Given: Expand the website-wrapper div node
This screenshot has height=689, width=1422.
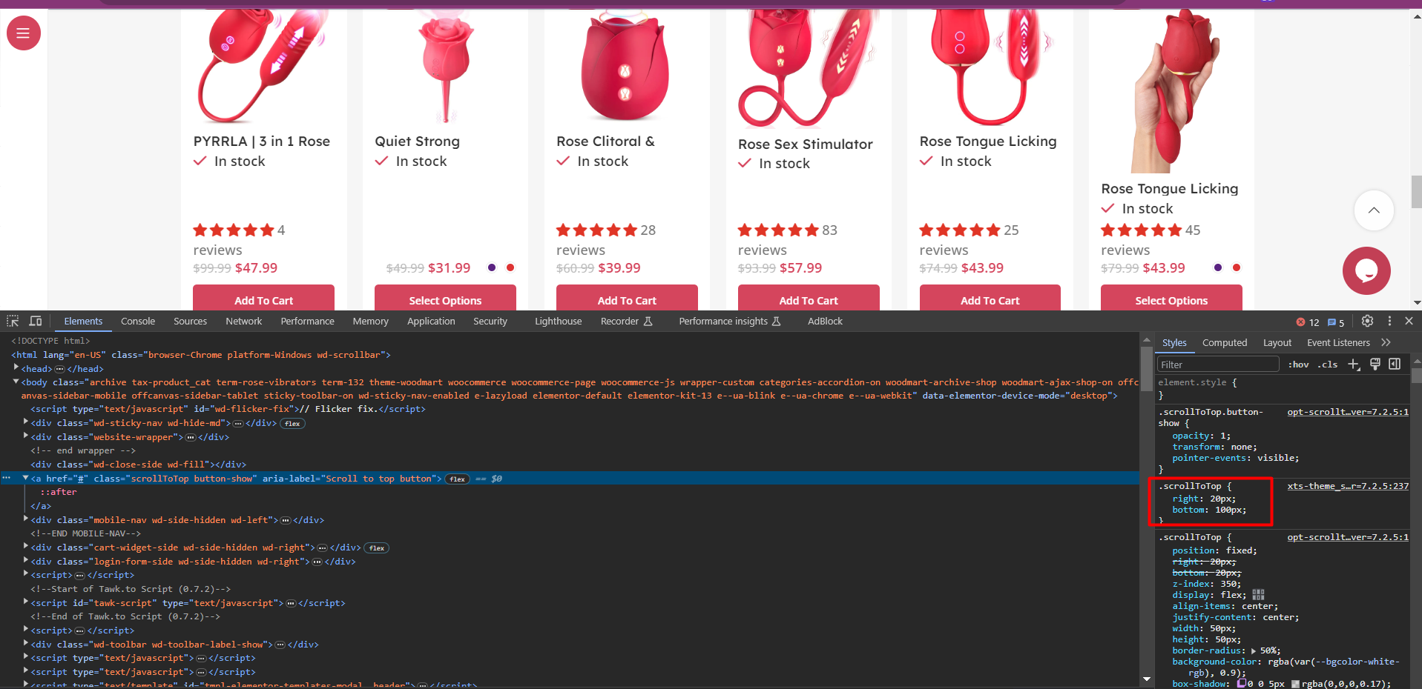Looking at the screenshot, I should click(25, 437).
